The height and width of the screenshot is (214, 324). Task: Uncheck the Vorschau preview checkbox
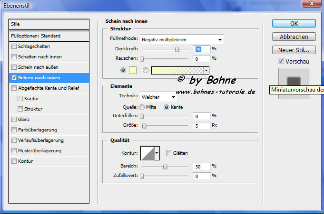pyautogui.click(x=281, y=61)
